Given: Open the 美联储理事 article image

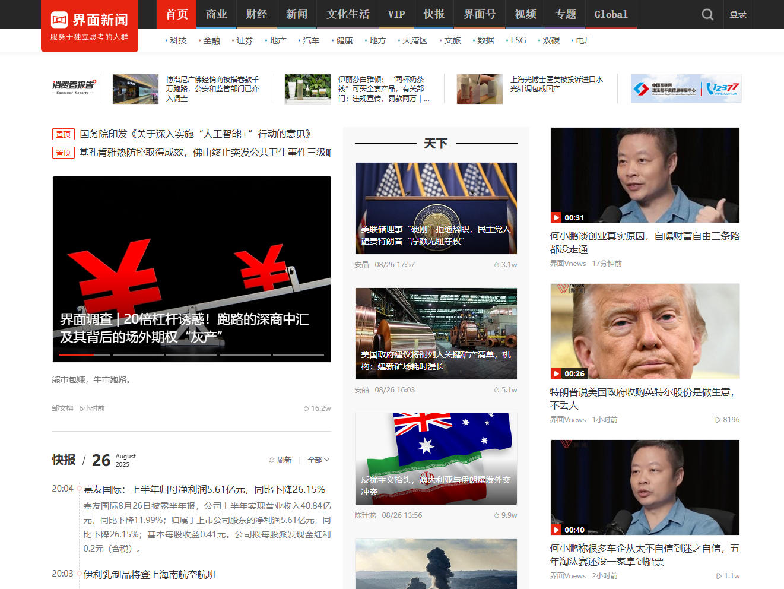Looking at the screenshot, I should 436,208.
